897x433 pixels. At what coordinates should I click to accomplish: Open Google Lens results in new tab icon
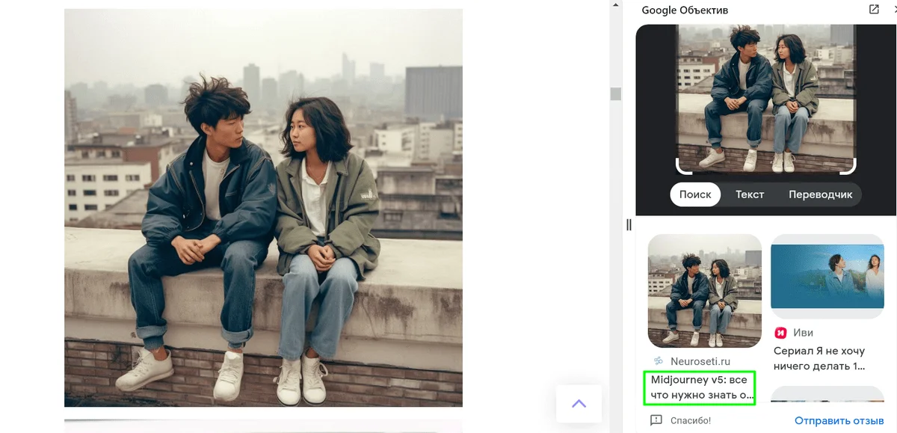(874, 10)
